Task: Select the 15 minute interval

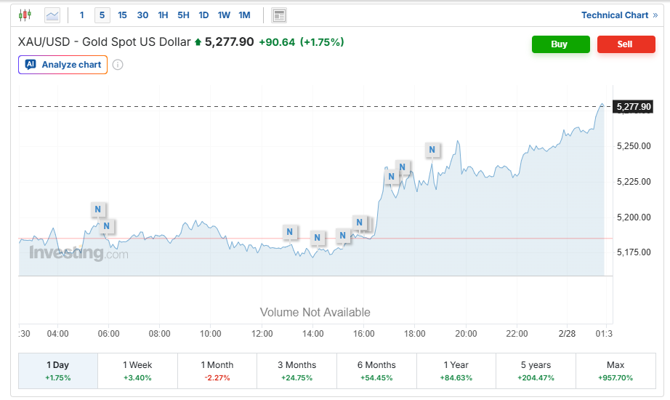Action: pos(122,15)
